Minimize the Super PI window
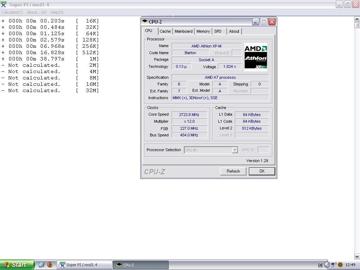 coord(339,4)
